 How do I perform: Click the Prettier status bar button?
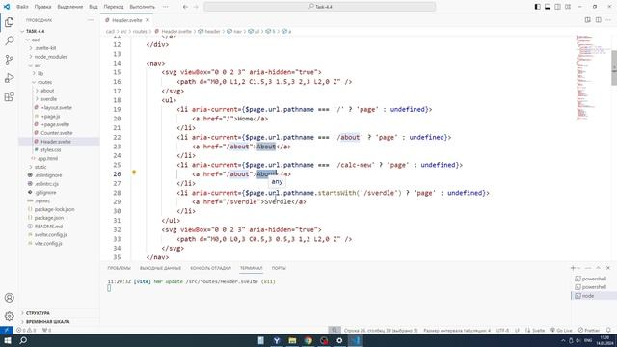pyautogui.click(x=589, y=330)
